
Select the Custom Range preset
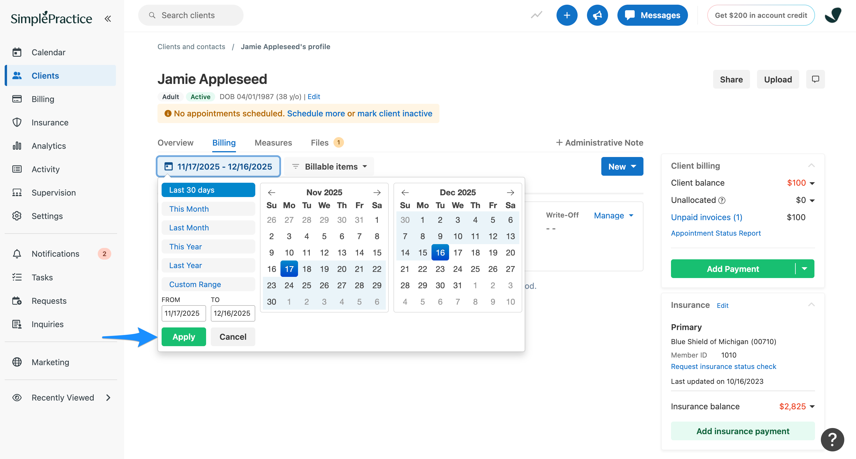click(208, 284)
